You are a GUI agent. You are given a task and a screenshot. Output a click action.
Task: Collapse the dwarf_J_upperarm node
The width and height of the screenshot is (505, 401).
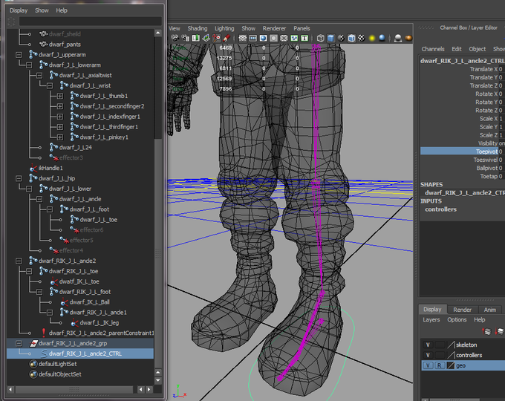(19, 55)
